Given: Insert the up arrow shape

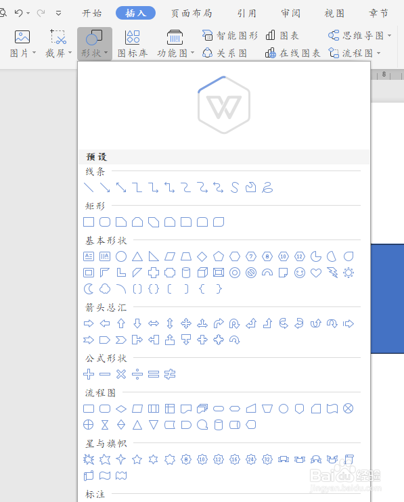Looking at the screenshot, I should click(121, 323).
